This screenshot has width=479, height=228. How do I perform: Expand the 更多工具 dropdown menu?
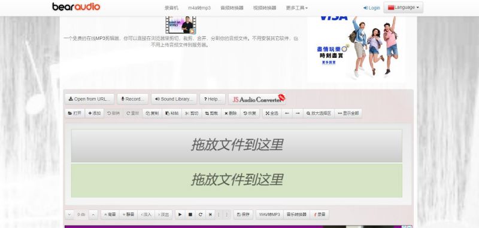[296, 8]
